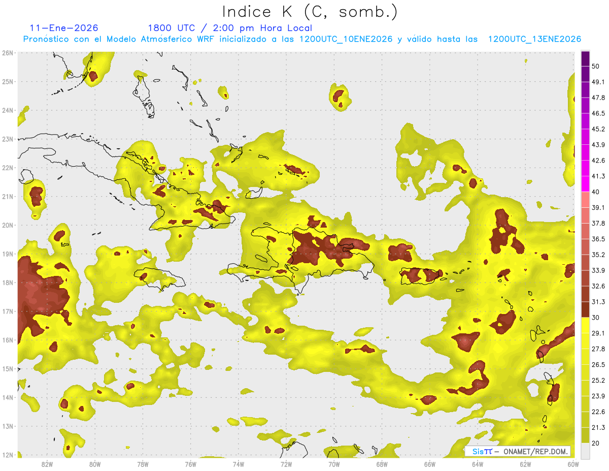This screenshot has height=471, width=609.
Task: Click the colorbar value 41.3
Action: coord(598,176)
